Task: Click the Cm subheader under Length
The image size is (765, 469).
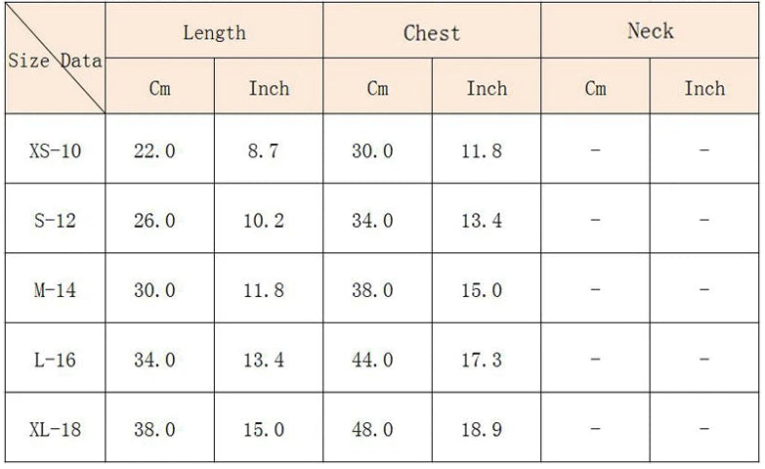Action: click(x=160, y=88)
